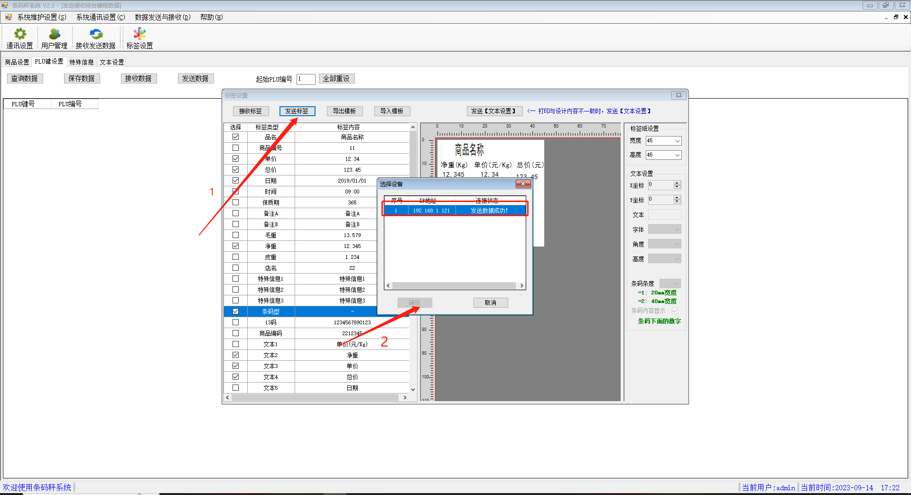Select the 条码型 row
This screenshot has height=495, width=911.
click(316, 312)
